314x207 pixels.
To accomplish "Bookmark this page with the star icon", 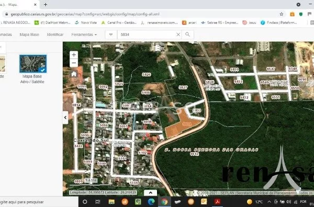I will pyautogui.click(x=282, y=14).
